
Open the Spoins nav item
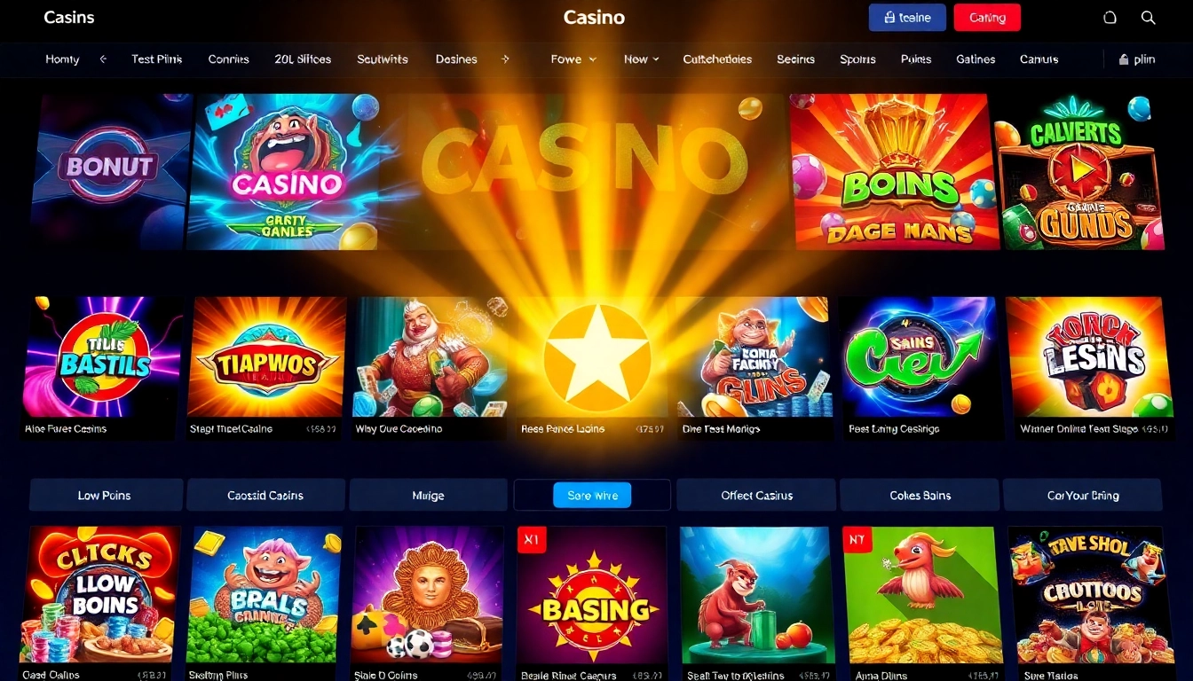pos(857,59)
